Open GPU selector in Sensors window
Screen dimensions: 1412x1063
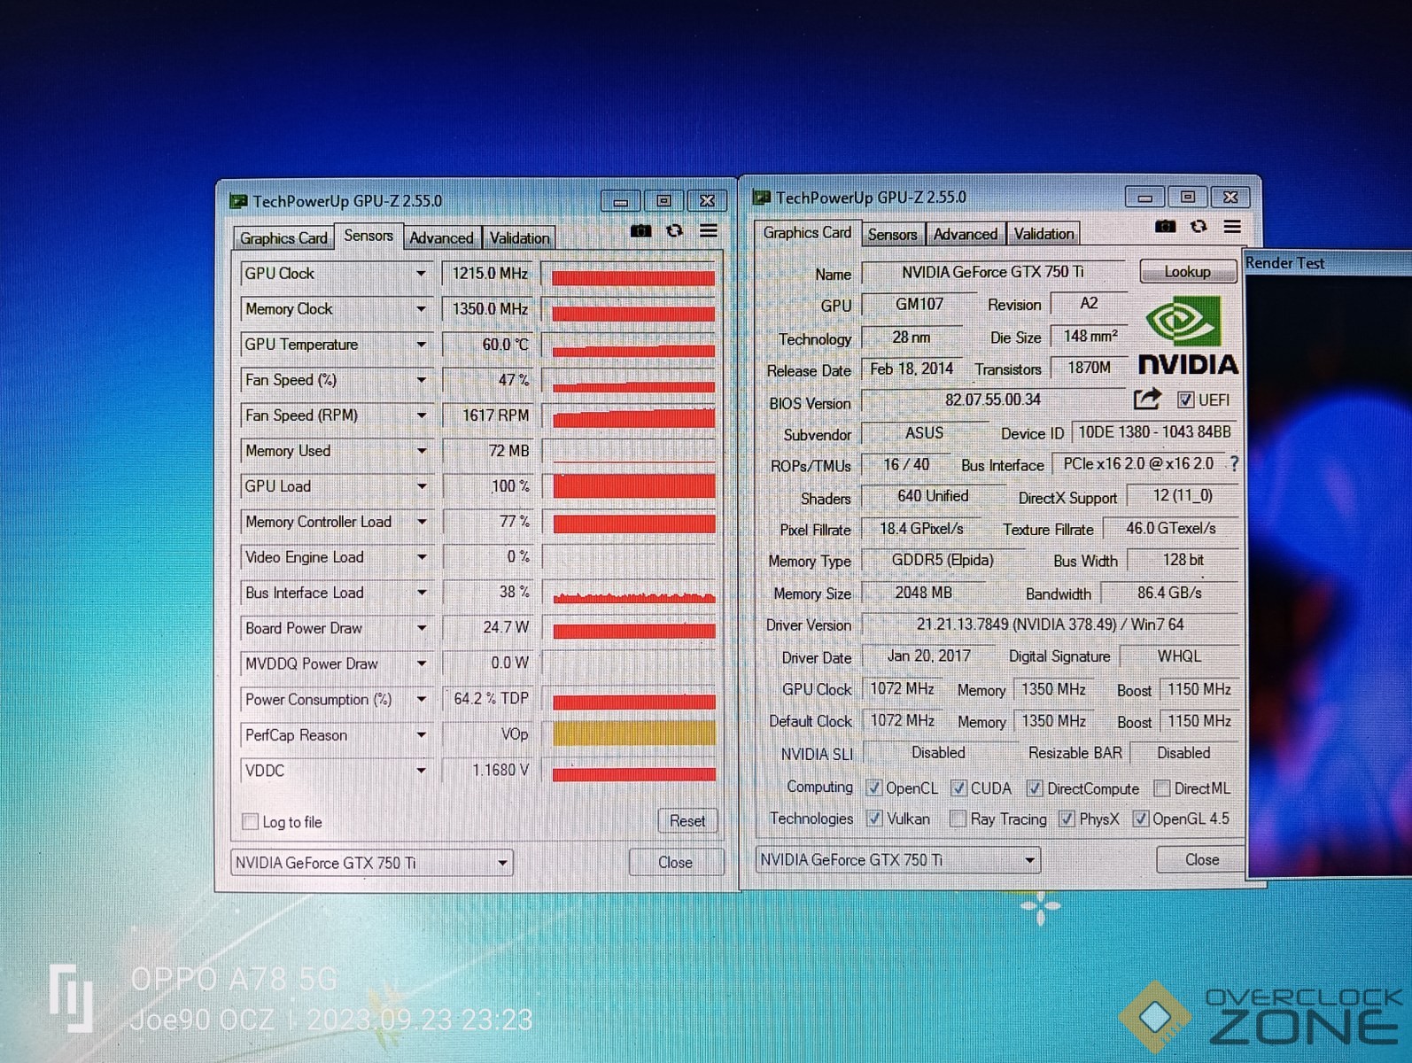pos(372,863)
